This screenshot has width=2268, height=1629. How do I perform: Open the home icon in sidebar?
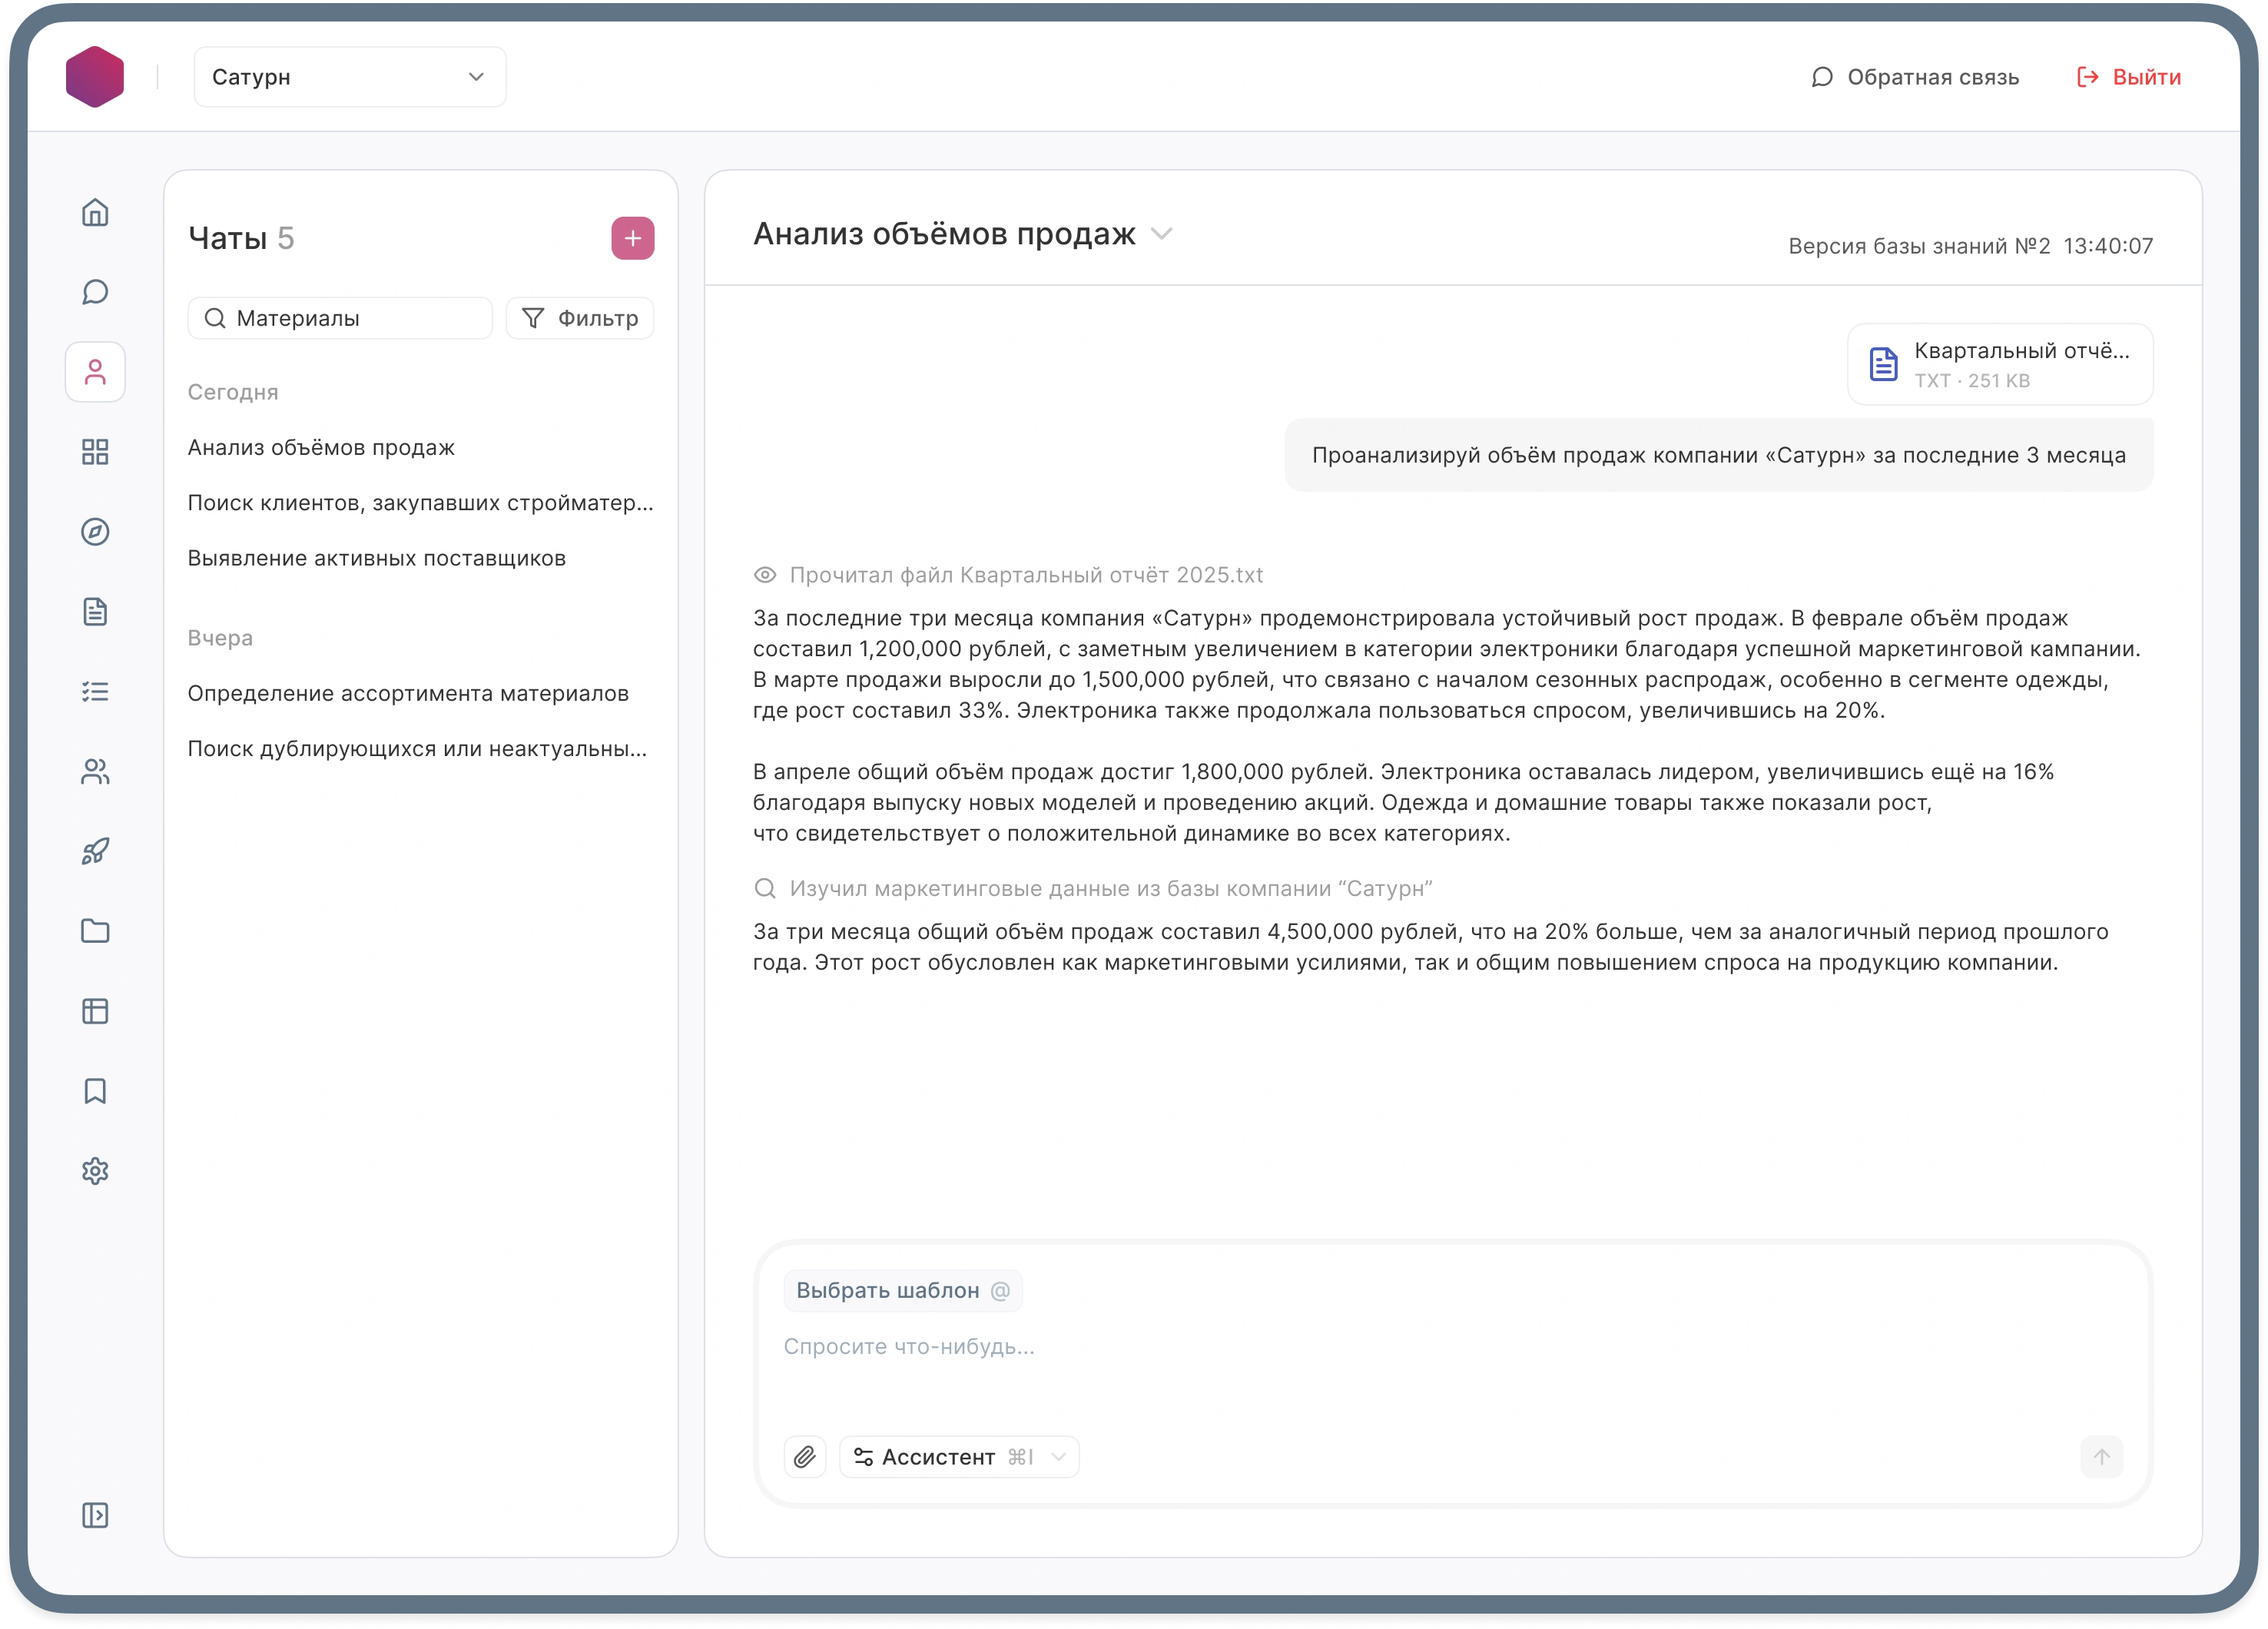(x=95, y=212)
